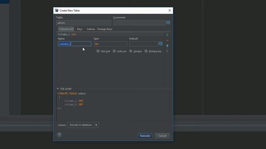
Task: Tick the Primary key checkbox
Action: tap(146, 51)
